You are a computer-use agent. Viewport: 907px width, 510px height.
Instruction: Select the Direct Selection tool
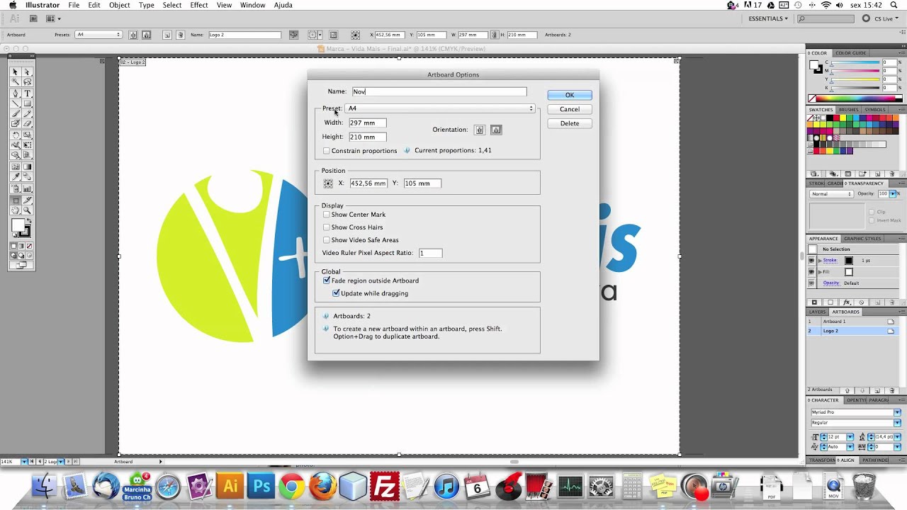click(28, 72)
